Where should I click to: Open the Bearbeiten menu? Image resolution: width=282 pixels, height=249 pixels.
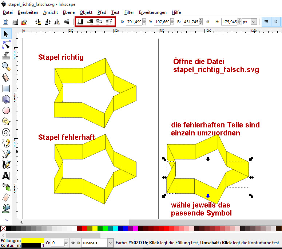[x=28, y=12]
